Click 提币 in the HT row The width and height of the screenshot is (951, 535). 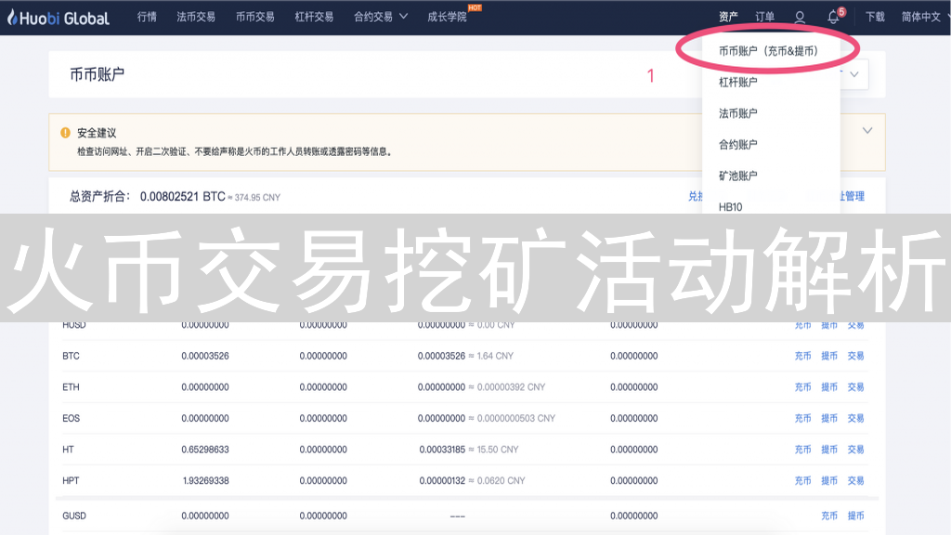coord(829,450)
